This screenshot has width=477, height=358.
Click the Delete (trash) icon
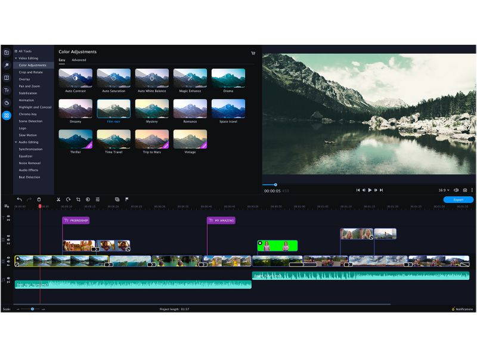[39, 199]
